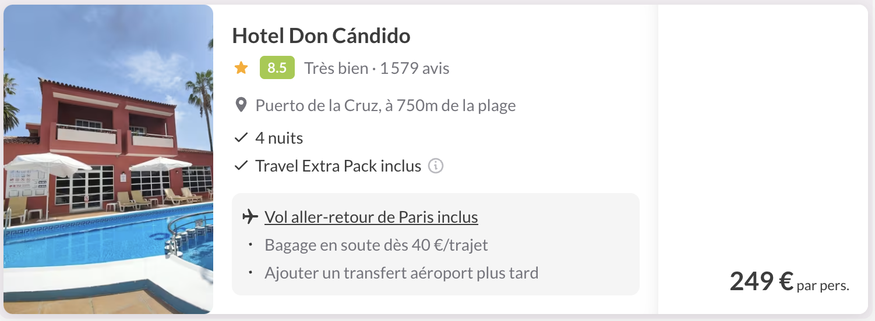Click the Travel Extra Pack inclus text

pyautogui.click(x=338, y=166)
